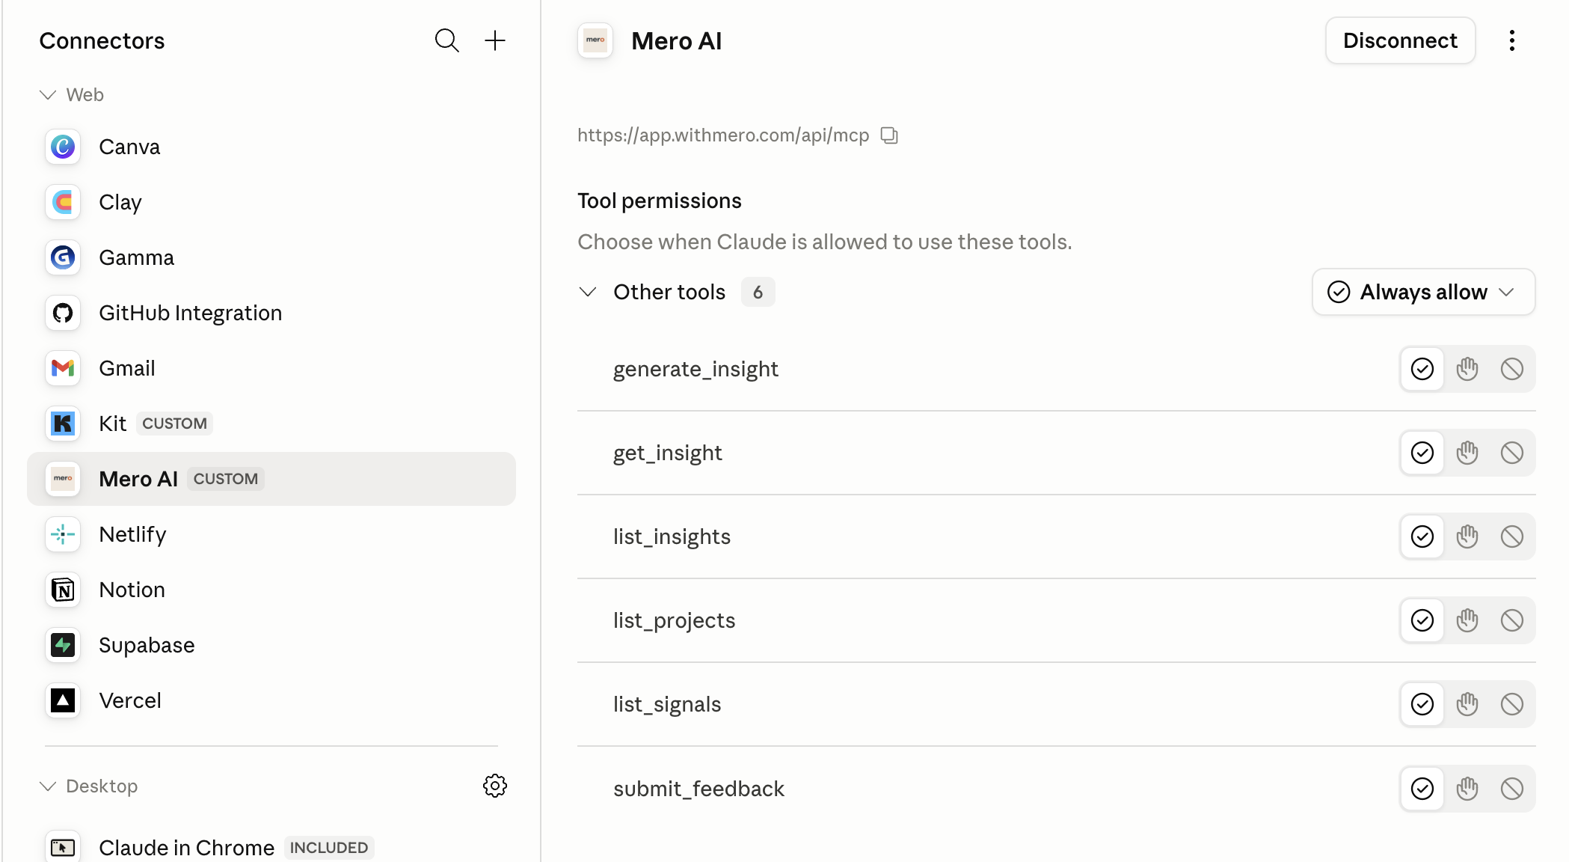Viewport: 1569px width, 862px height.
Task: Set list_insights to always allow
Action: click(x=1422, y=537)
